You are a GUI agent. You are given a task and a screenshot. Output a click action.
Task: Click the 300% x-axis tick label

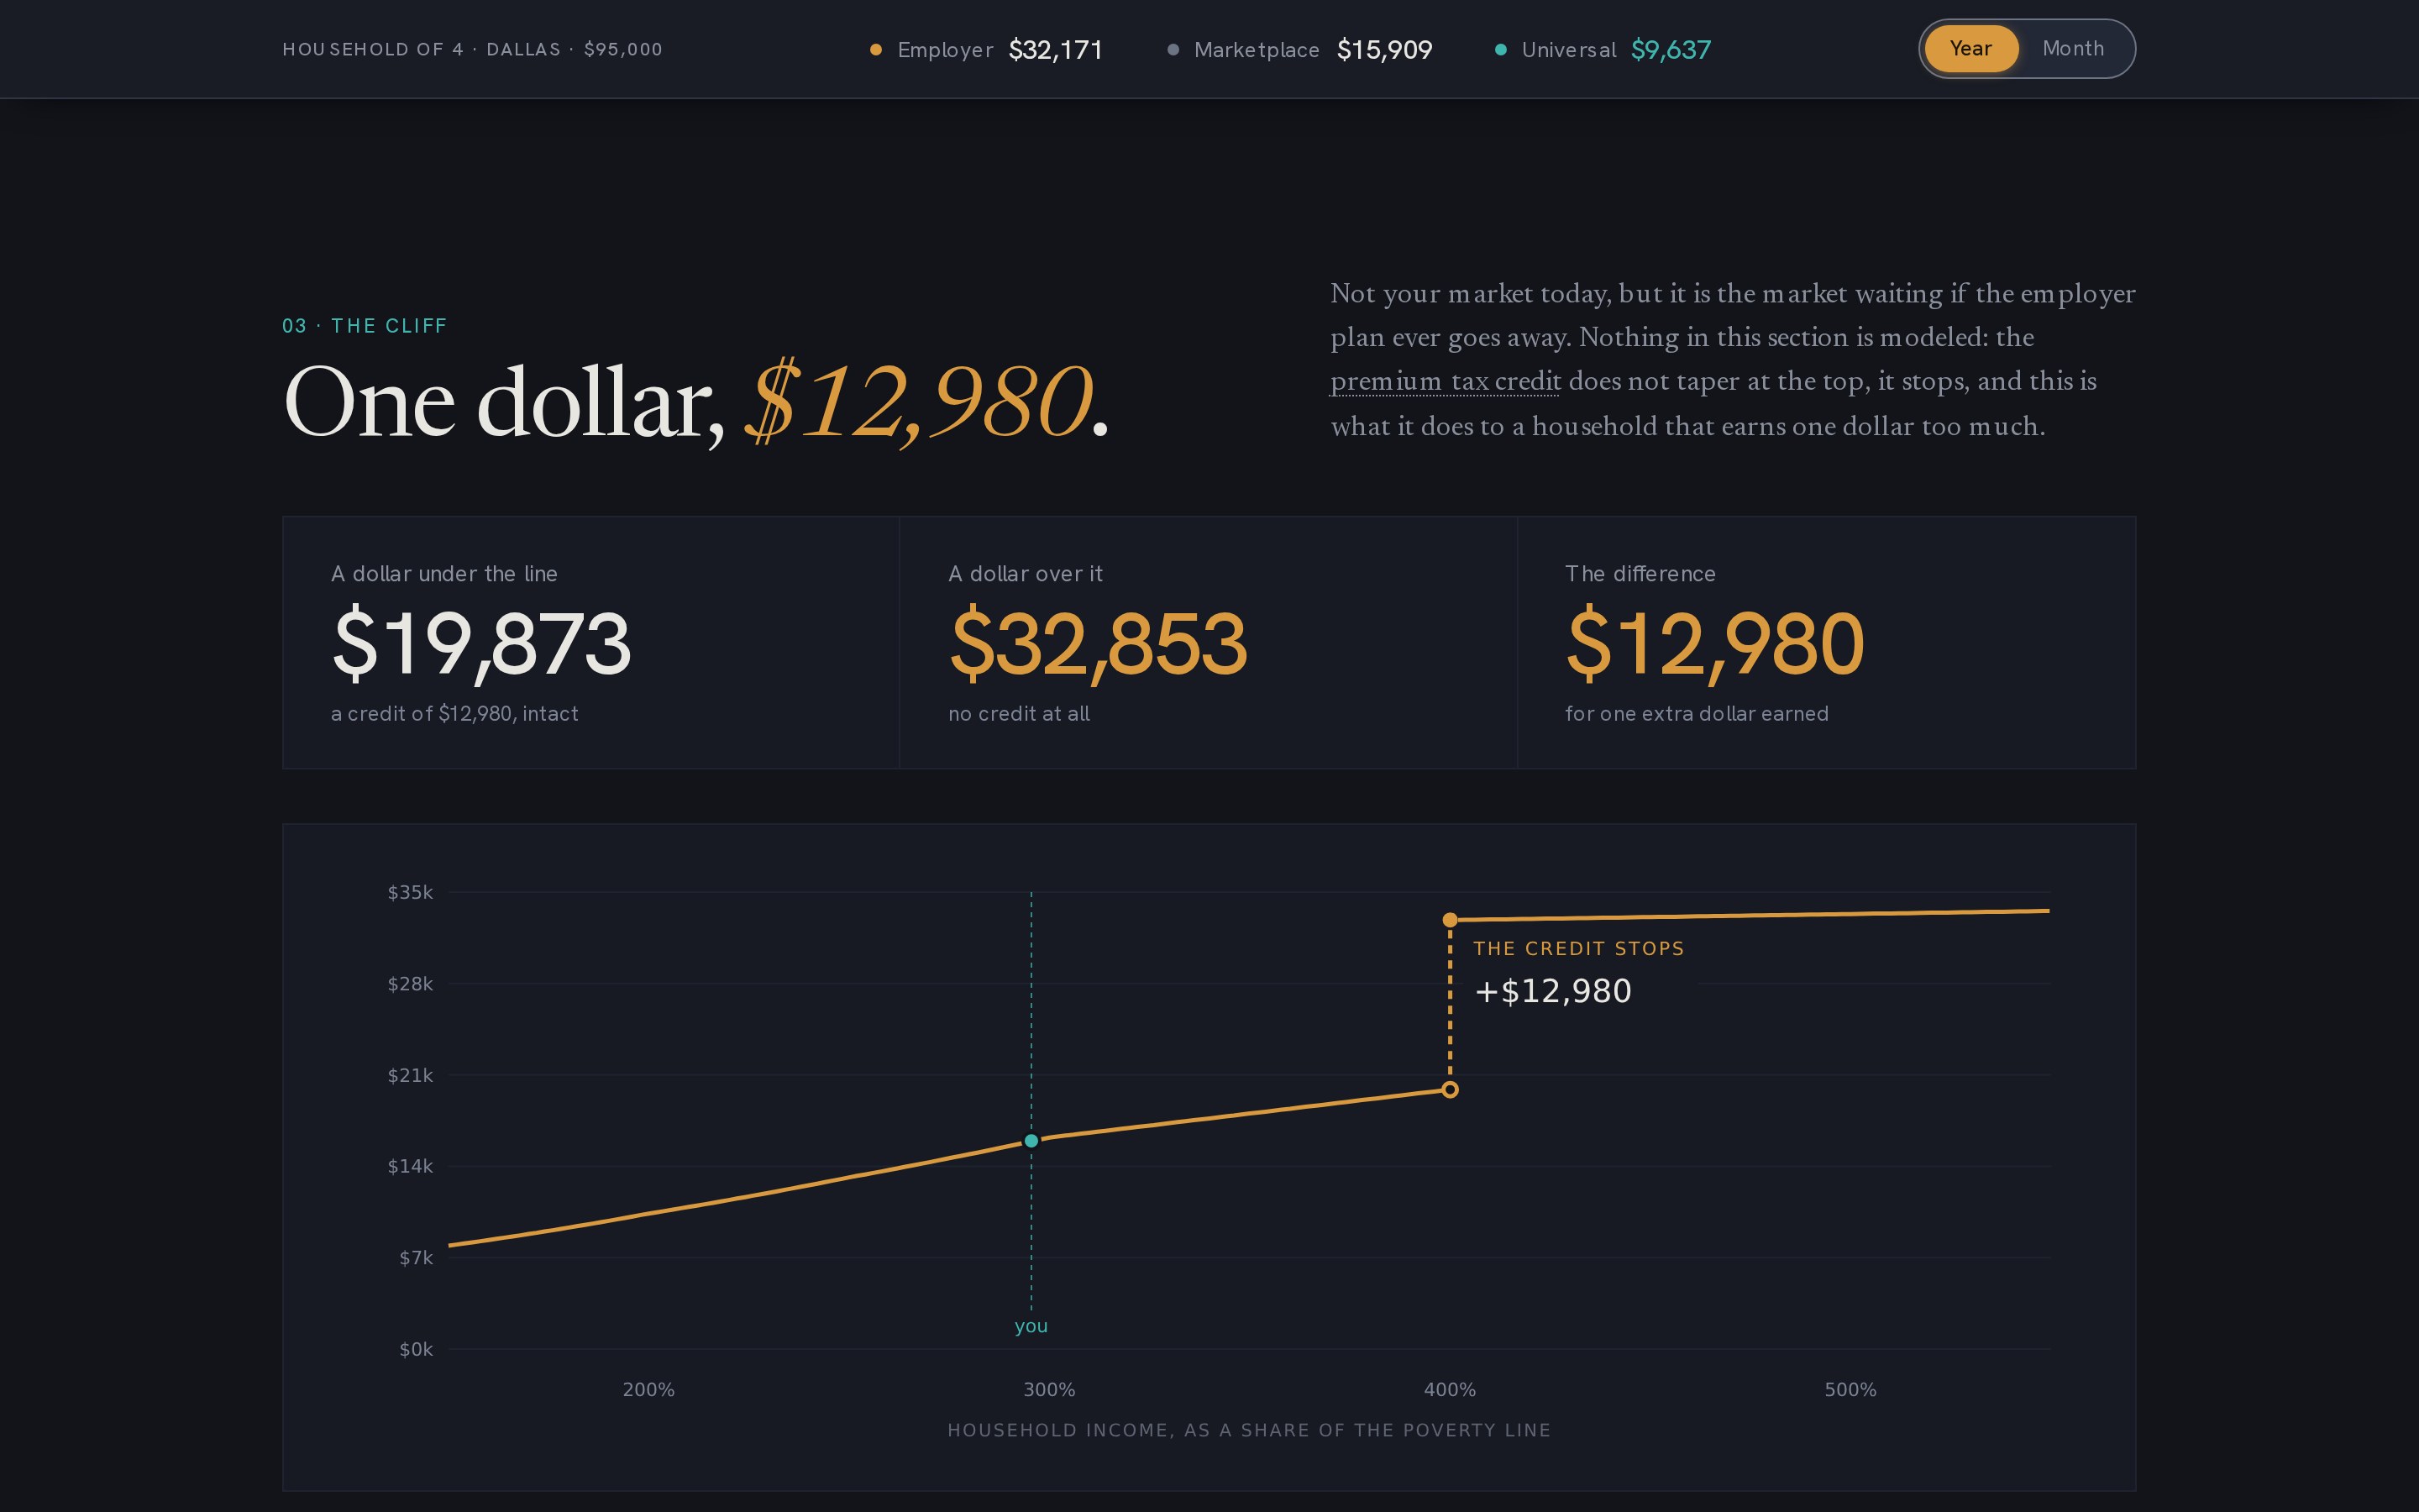1048,1390
